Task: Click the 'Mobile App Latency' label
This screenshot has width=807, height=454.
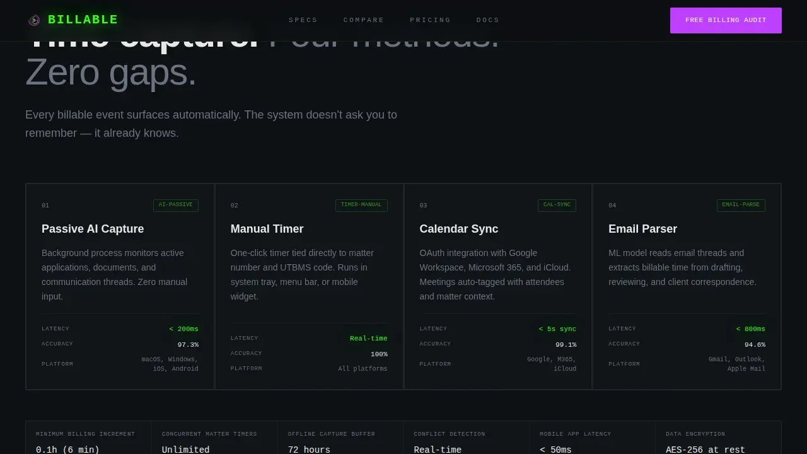Action: point(576,434)
